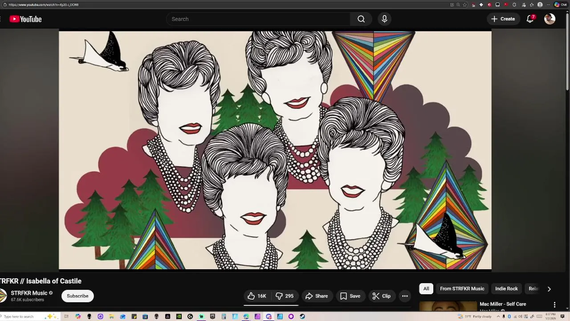Open the Copilot taskbar icon
This screenshot has height=321, width=570.
78,317
